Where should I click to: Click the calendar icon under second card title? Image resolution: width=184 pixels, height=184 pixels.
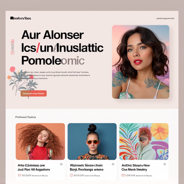point(71,175)
